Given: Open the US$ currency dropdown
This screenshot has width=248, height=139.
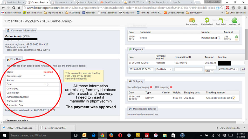Looking at the screenshot, I should tap(209, 71).
